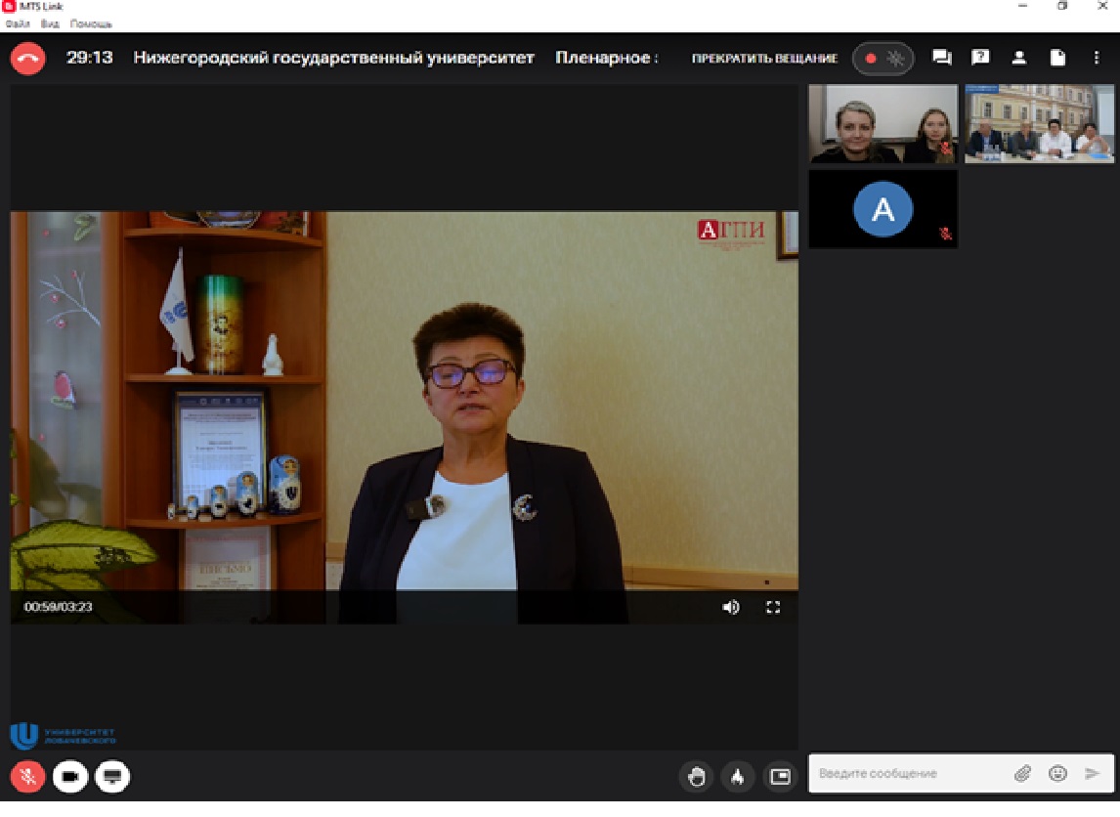The width and height of the screenshot is (1120, 817).
Task: Open the chat panel
Action: tap(940, 58)
